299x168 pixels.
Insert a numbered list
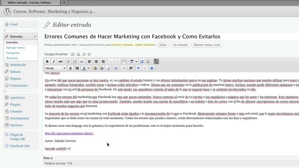click(75, 62)
